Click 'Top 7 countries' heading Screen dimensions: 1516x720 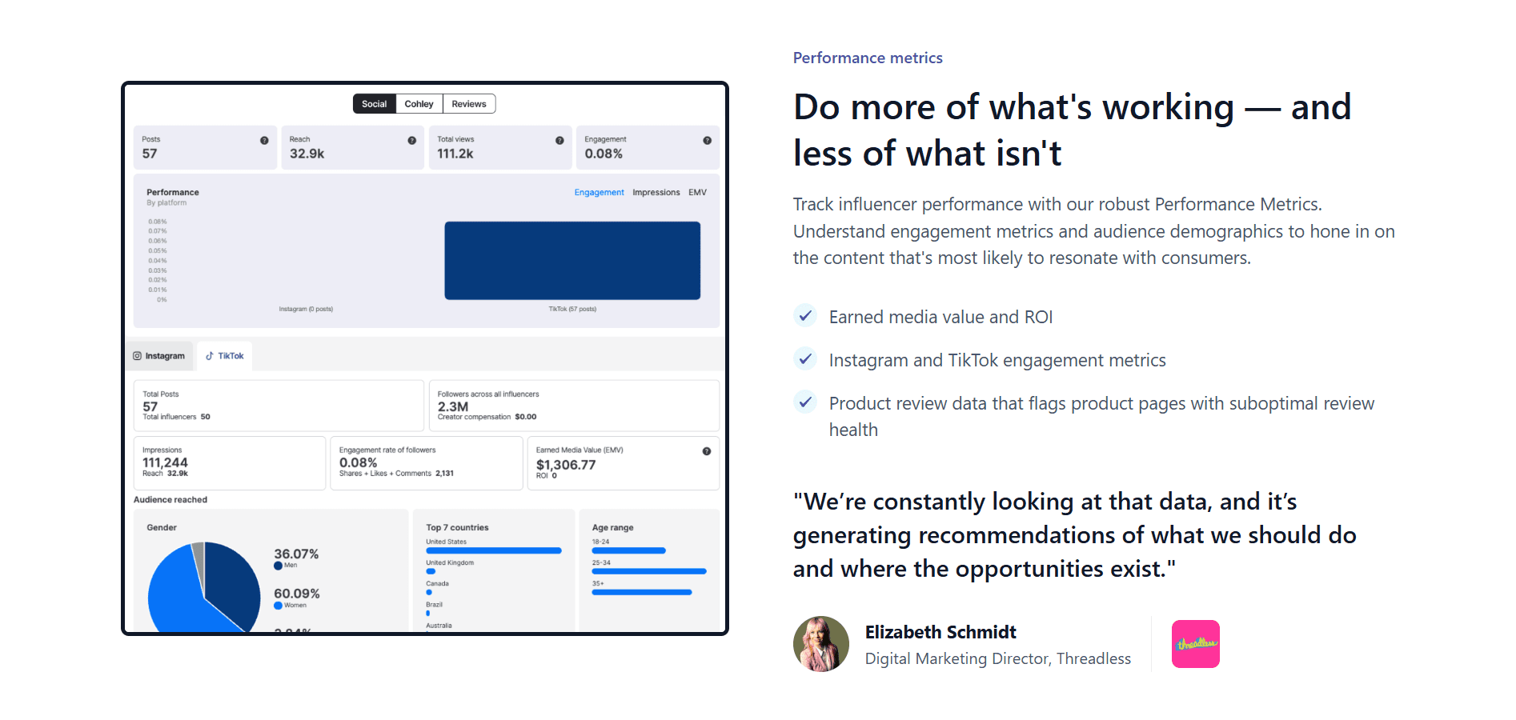click(x=457, y=528)
